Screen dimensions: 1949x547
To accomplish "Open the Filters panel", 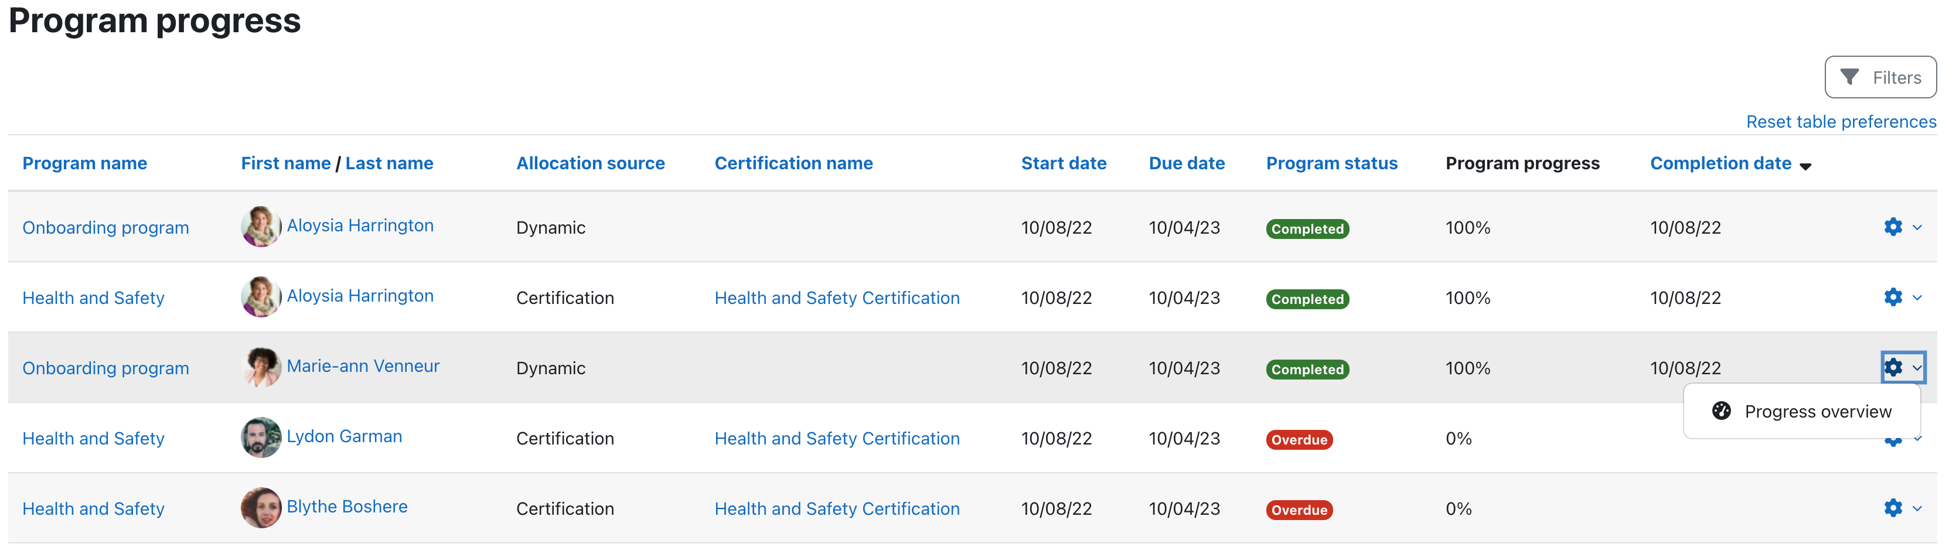I will point(1880,77).
